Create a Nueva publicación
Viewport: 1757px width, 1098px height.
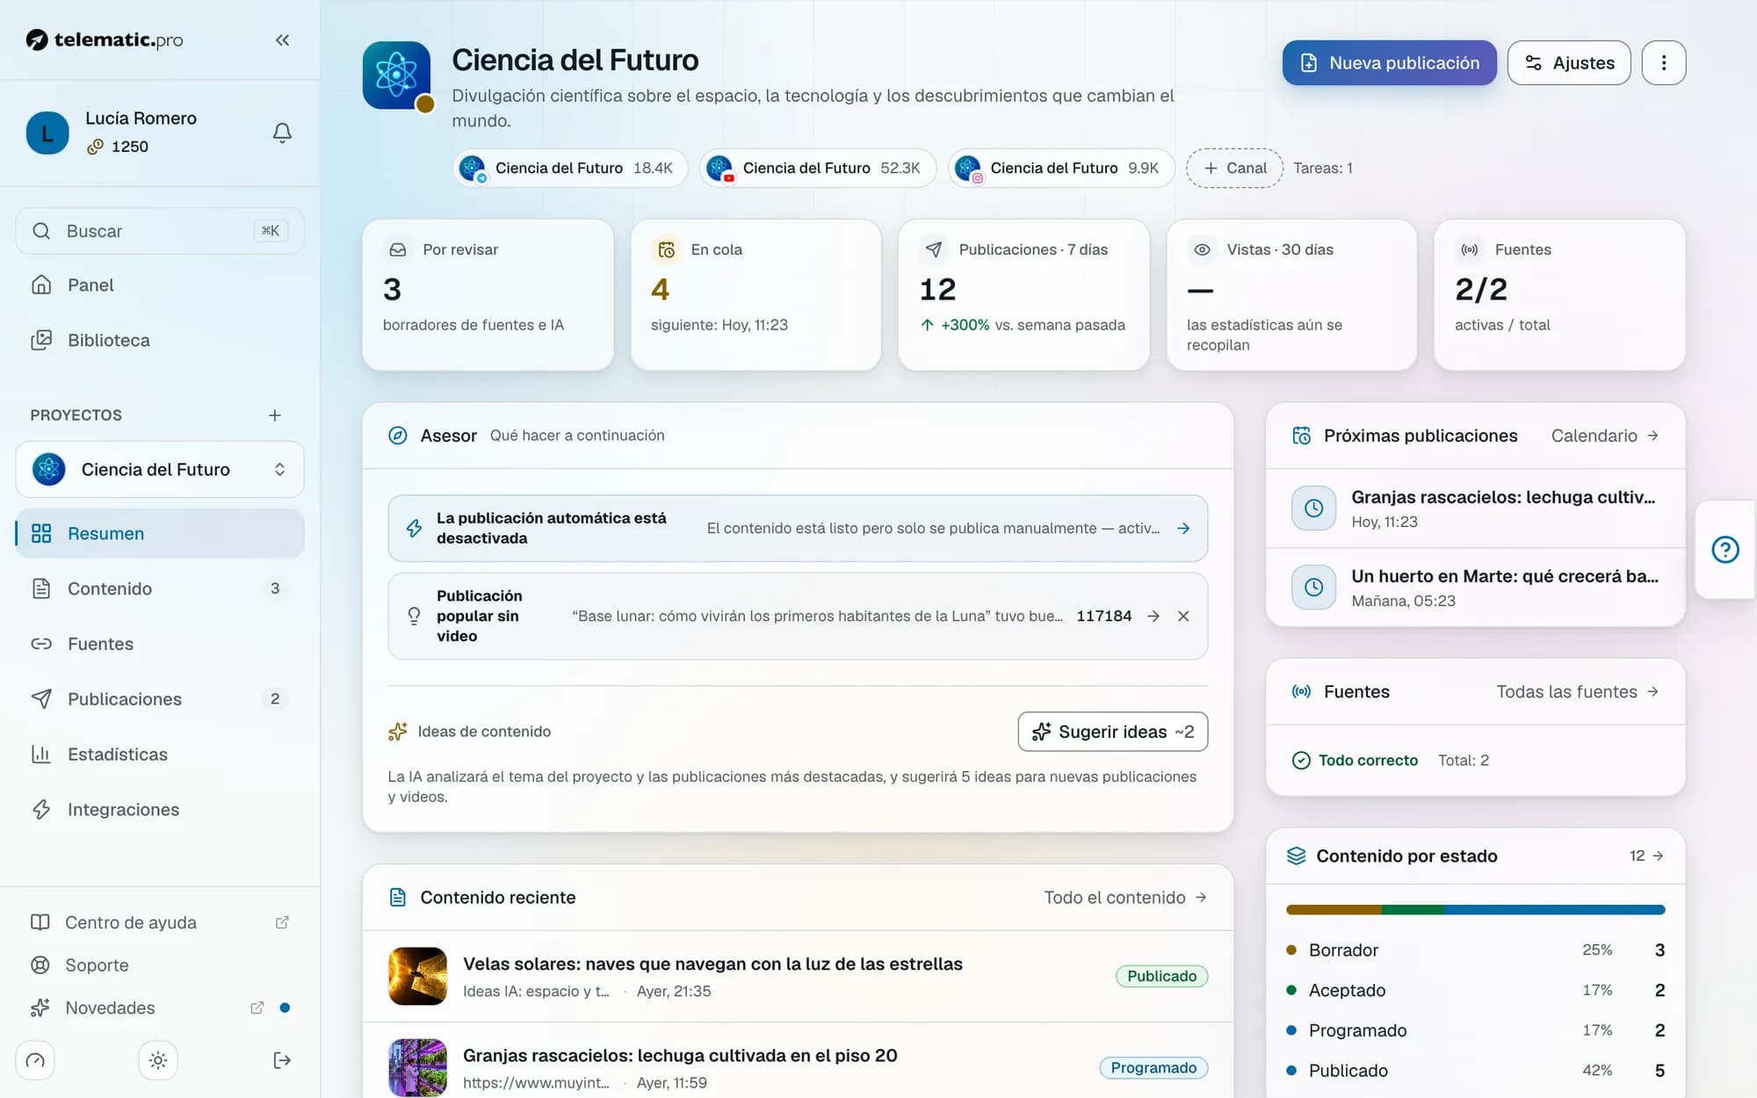[x=1389, y=62]
